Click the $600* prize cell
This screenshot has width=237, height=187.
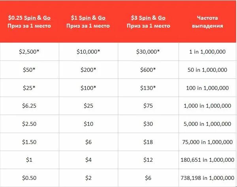pos(148,70)
